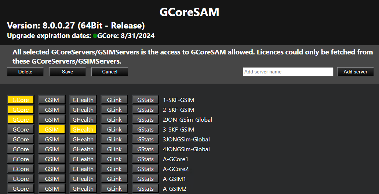The image size is (379, 194).
Task: Enable GStats for 2-SKF-GSIM
Action: (x=145, y=110)
